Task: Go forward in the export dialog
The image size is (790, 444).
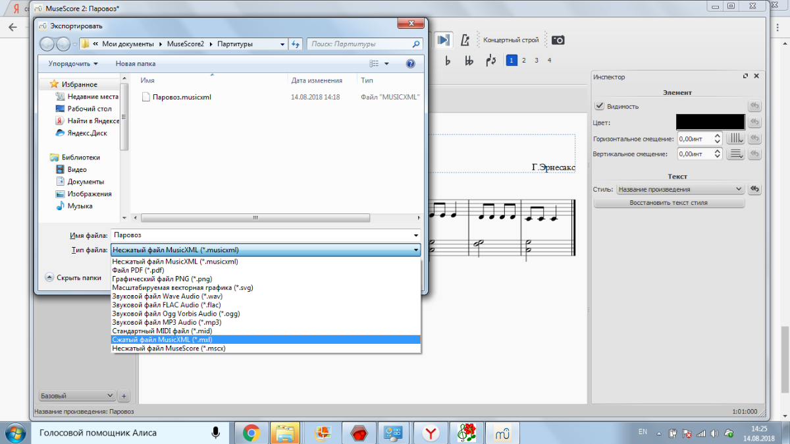Action: (x=63, y=44)
